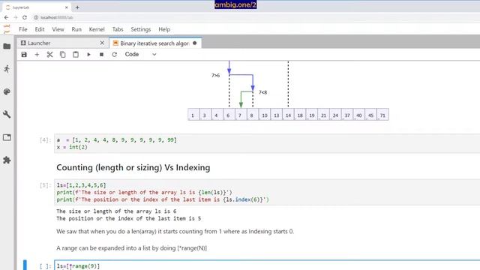Click the active cell with range(9)
Viewport: 480px width, 270px height.
tap(266, 265)
